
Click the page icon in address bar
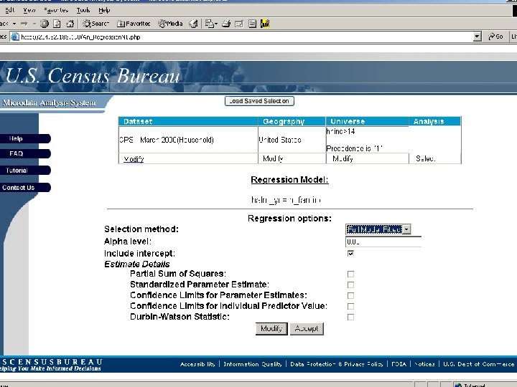(15, 37)
